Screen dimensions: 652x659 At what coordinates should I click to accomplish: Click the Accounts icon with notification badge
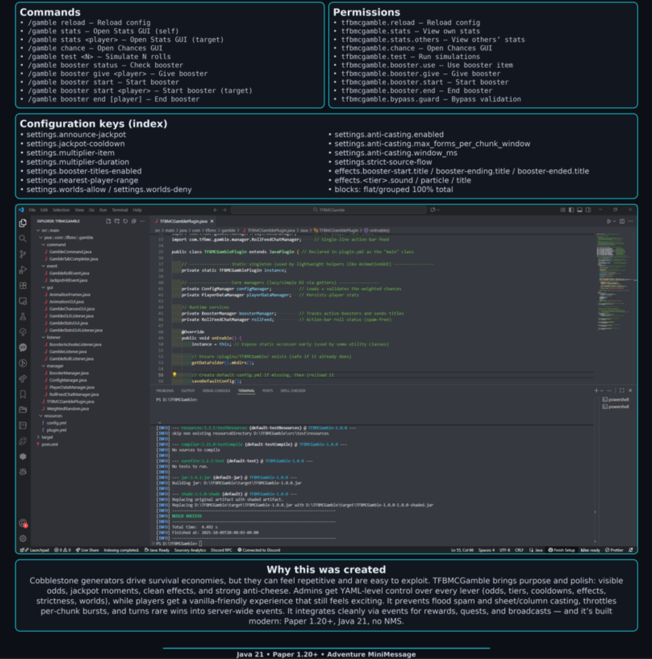(x=23, y=523)
